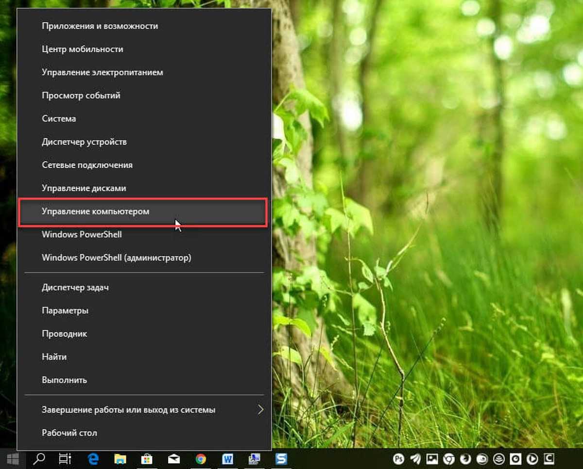
Task: Click the Windows Start button
Action: 13,458
